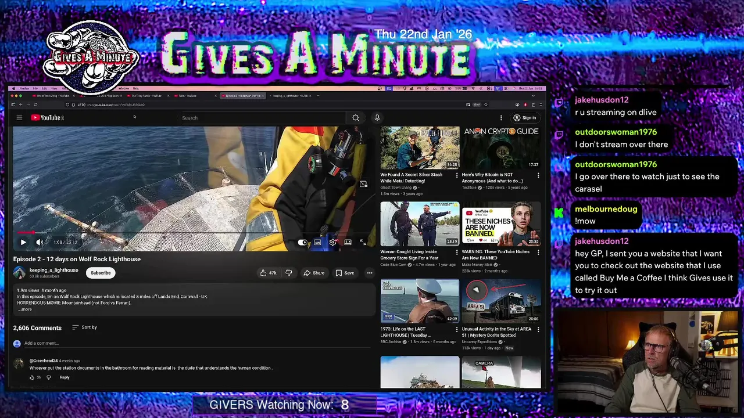The width and height of the screenshot is (744, 418).
Task: Like the @Greenhead24 comment
Action: (x=33, y=377)
